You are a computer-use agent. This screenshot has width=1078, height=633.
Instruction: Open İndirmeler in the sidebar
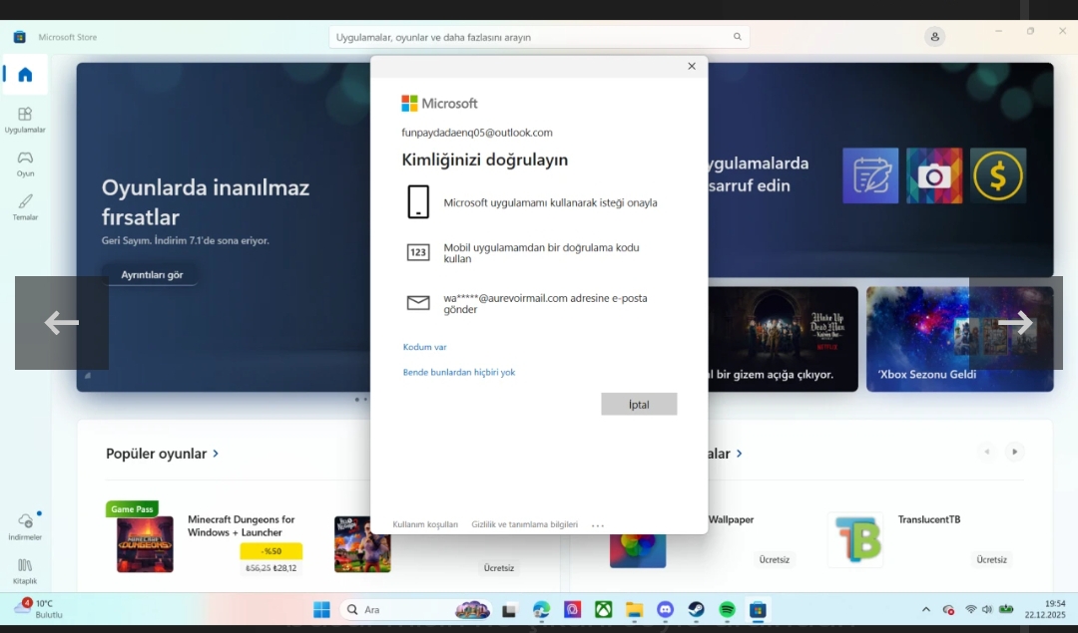pyautogui.click(x=25, y=526)
